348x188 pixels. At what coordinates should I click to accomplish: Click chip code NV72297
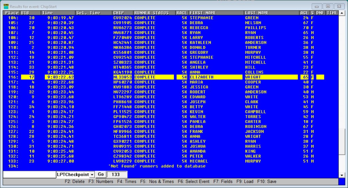coord(122,92)
